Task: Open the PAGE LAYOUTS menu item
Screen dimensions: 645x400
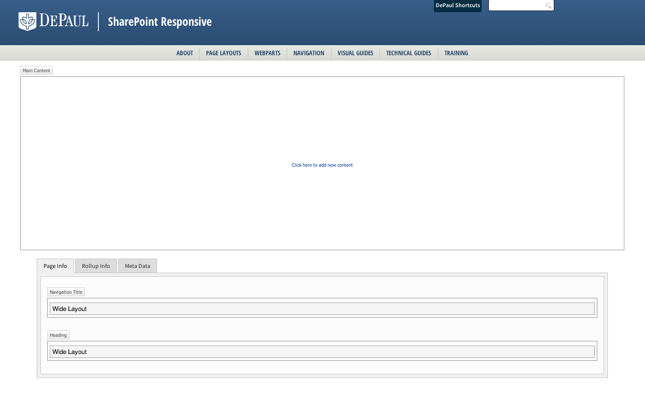Action: pyautogui.click(x=223, y=53)
